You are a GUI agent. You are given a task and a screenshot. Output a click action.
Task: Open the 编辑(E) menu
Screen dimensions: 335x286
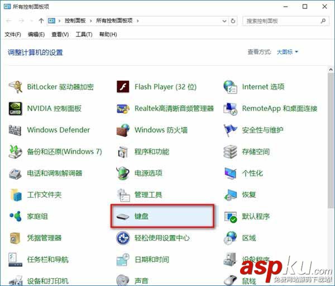[x=36, y=35]
